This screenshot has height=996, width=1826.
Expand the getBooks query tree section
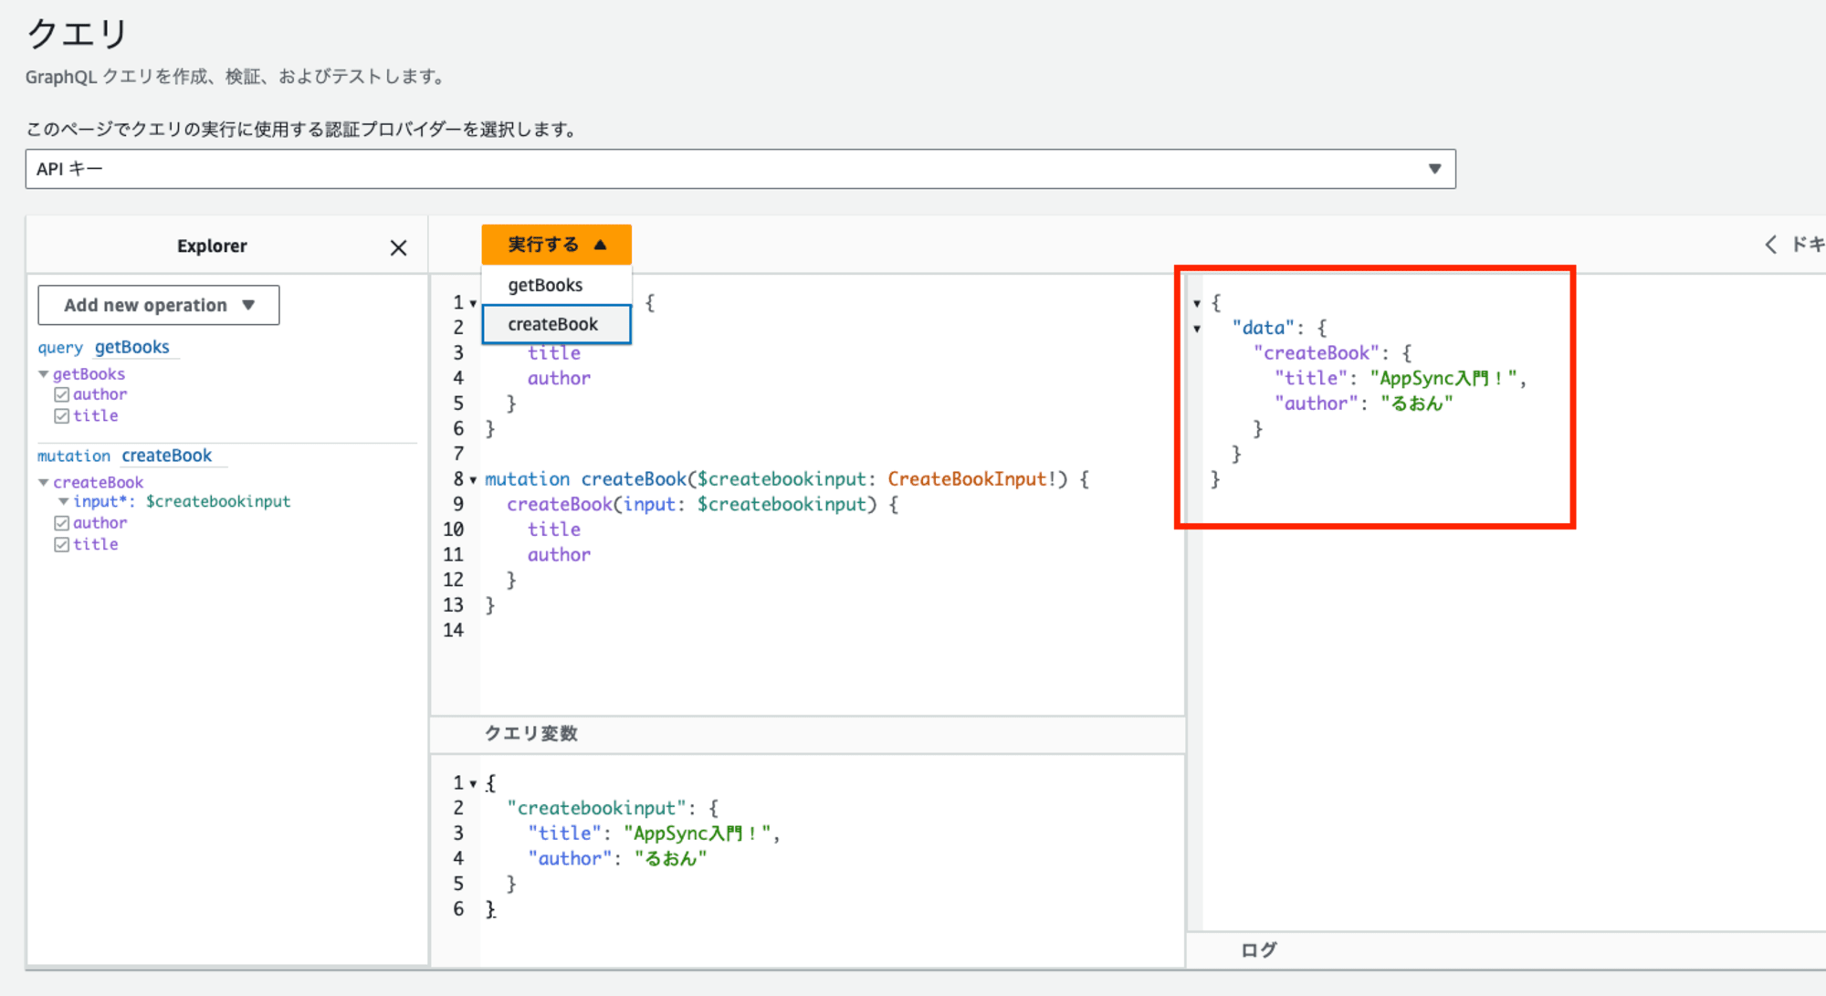pyautogui.click(x=43, y=372)
